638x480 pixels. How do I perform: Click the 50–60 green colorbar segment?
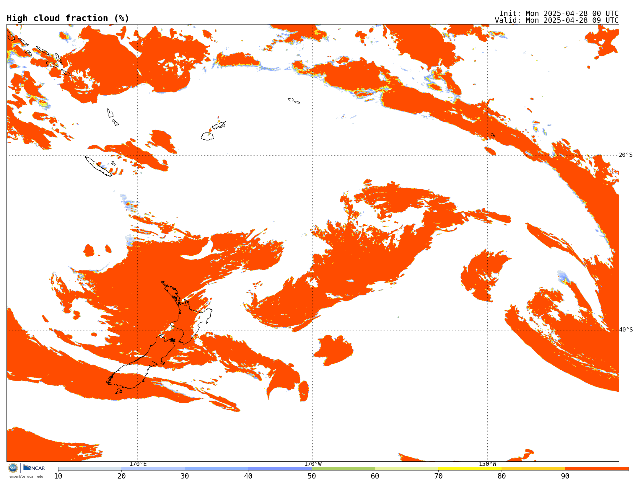(x=343, y=469)
